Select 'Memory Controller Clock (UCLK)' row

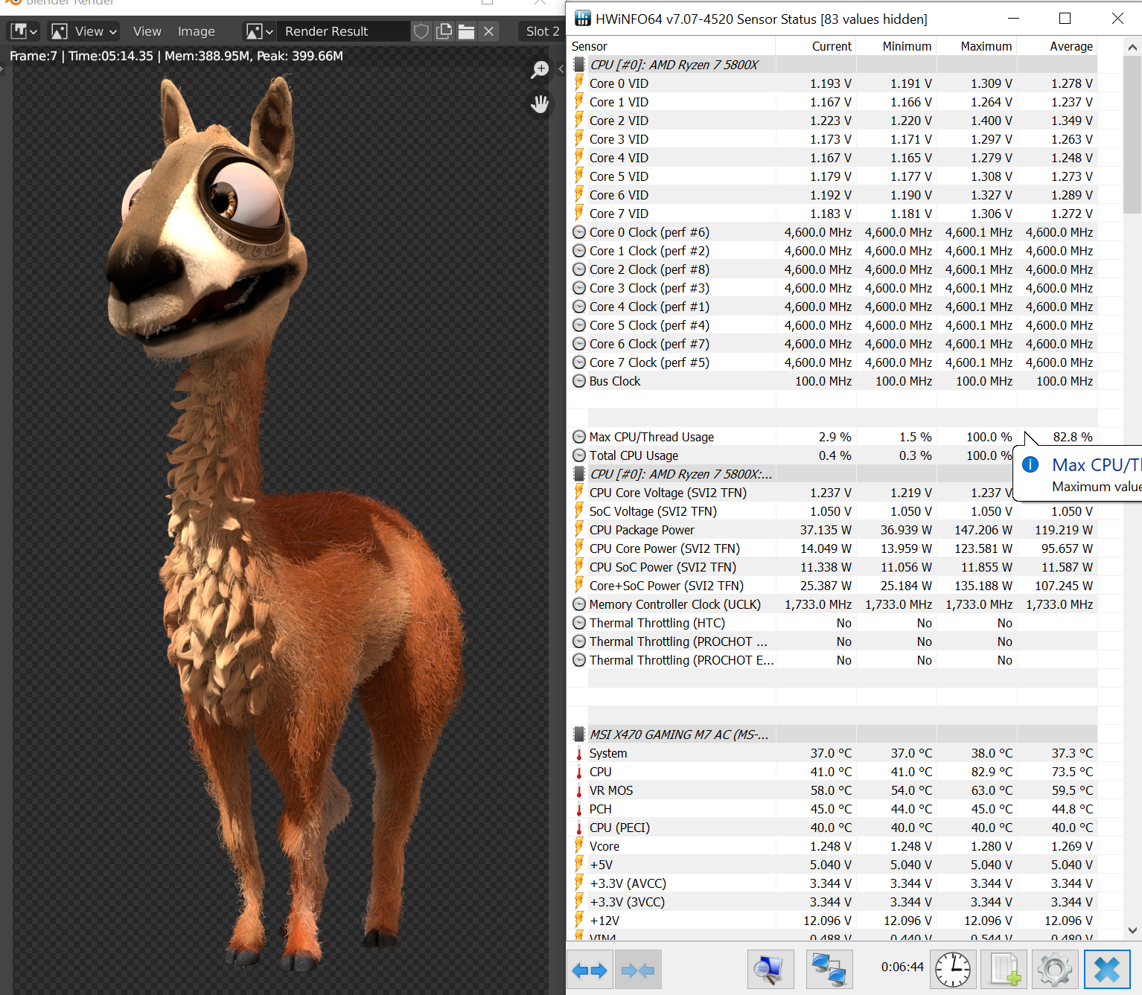(x=832, y=604)
